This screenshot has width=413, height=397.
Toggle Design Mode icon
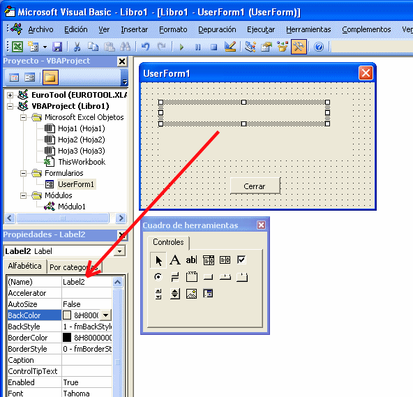[230, 47]
